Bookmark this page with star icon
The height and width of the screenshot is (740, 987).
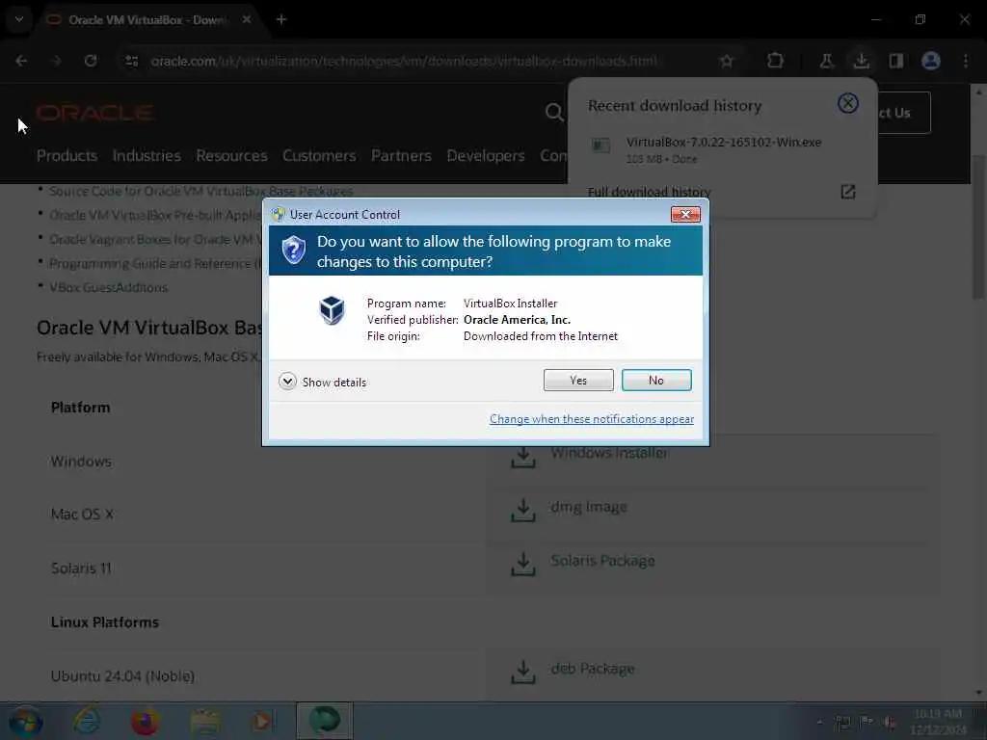click(x=727, y=61)
